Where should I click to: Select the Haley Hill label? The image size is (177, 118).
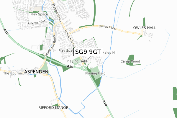(110, 53)
